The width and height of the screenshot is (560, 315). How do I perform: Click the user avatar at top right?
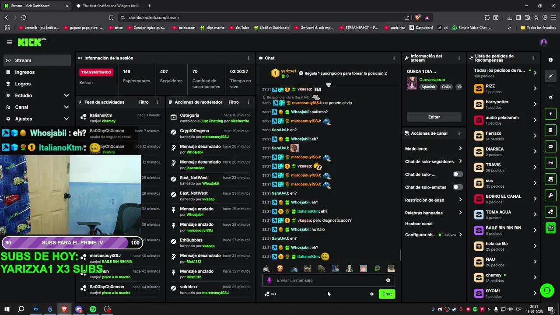point(544,42)
